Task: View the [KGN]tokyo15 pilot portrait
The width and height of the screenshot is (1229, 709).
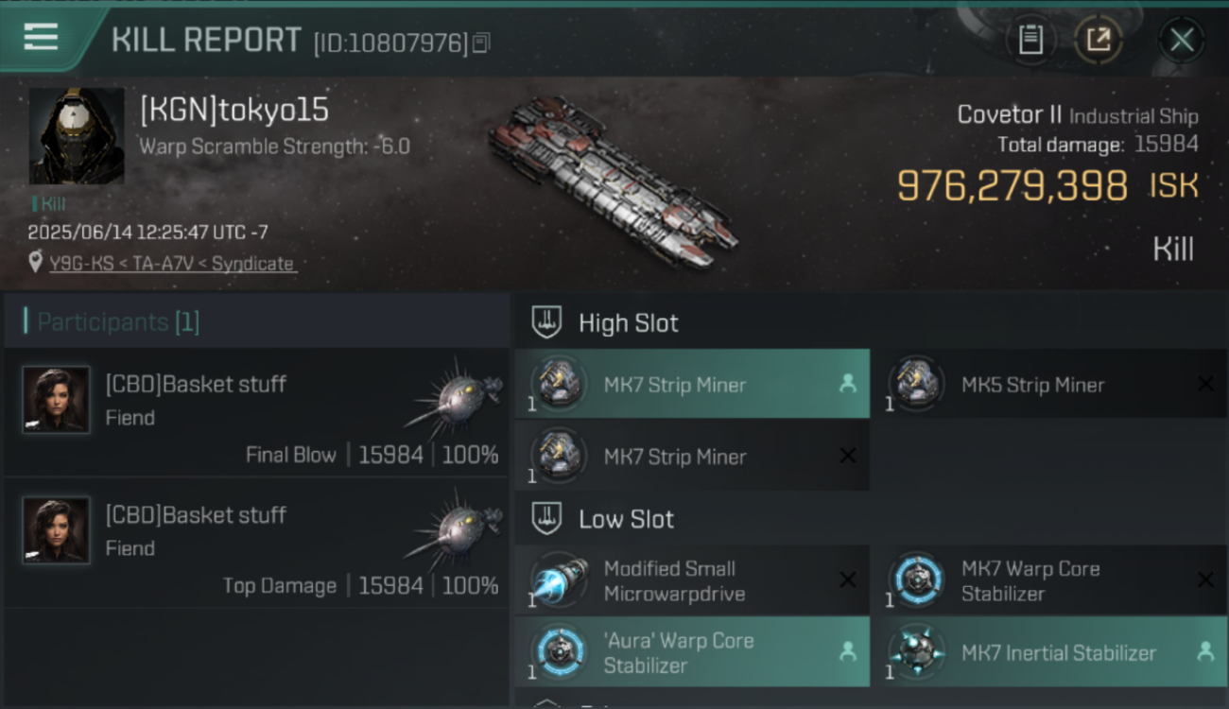Action: (77, 136)
